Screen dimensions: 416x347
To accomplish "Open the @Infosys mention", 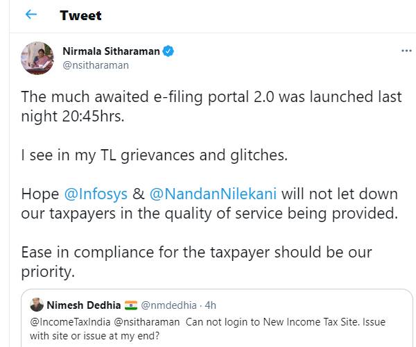I will 92,196.
